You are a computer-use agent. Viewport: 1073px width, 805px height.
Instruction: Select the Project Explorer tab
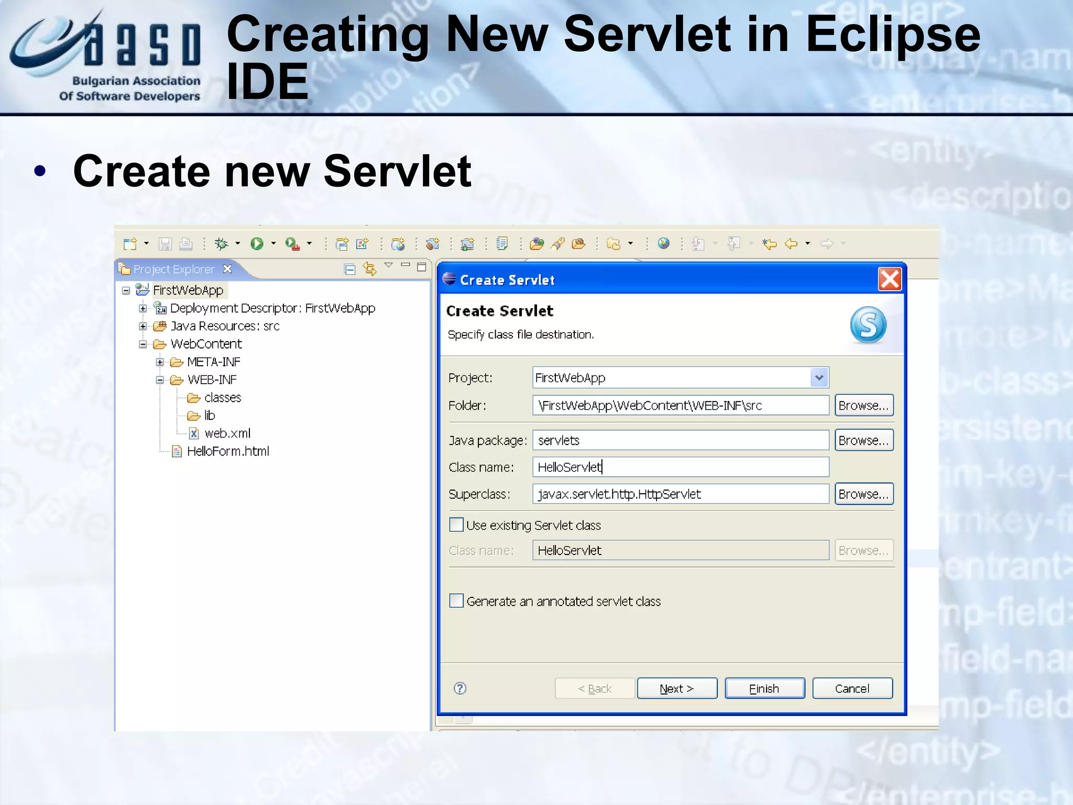click(173, 269)
